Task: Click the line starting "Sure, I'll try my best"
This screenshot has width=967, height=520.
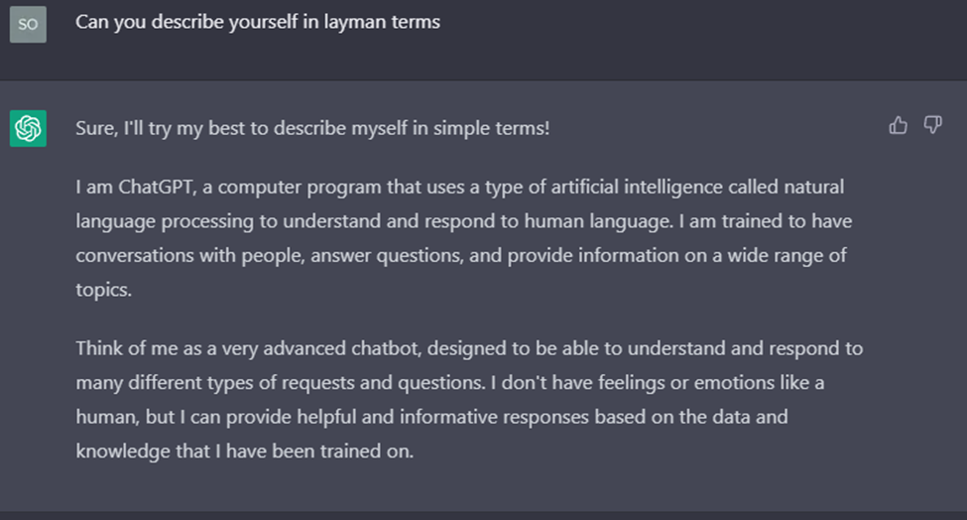Action: (x=311, y=128)
